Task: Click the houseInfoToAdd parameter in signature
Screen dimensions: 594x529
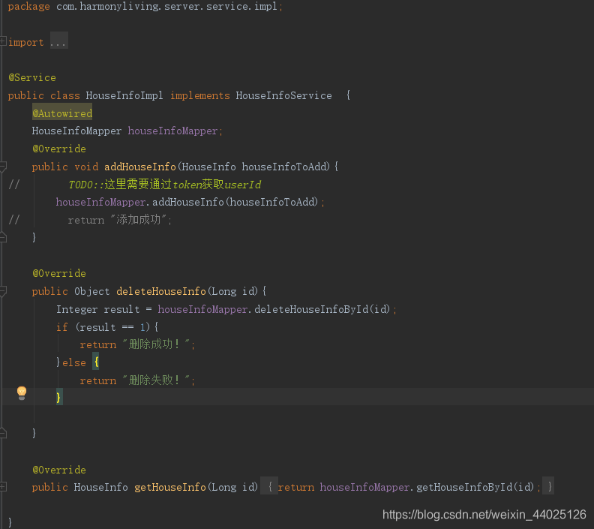Action: [x=283, y=167]
